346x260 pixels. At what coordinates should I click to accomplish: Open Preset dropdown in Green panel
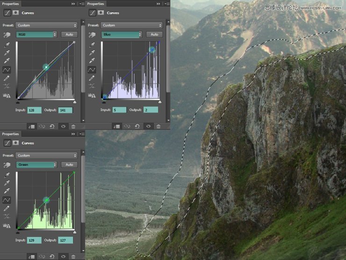[x=46, y=156]
